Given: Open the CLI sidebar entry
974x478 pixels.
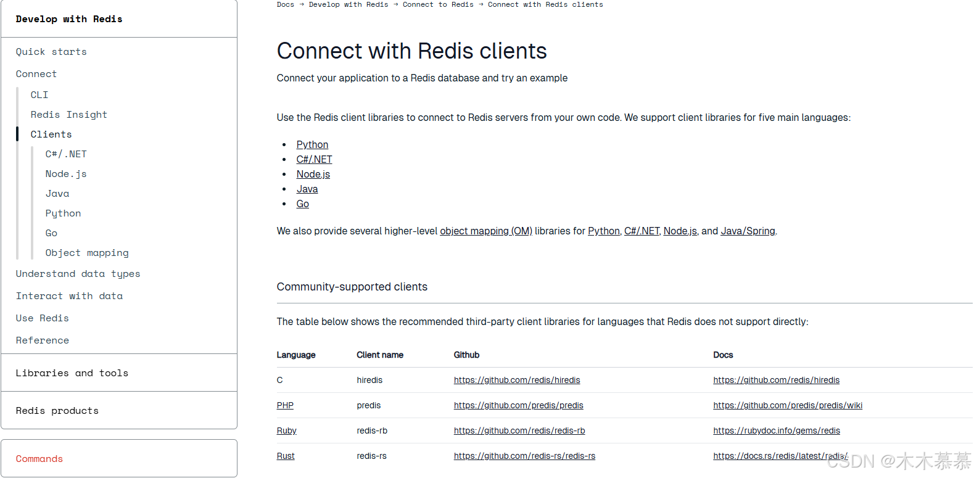Looking at the screenshot, I should coord(39,95).
